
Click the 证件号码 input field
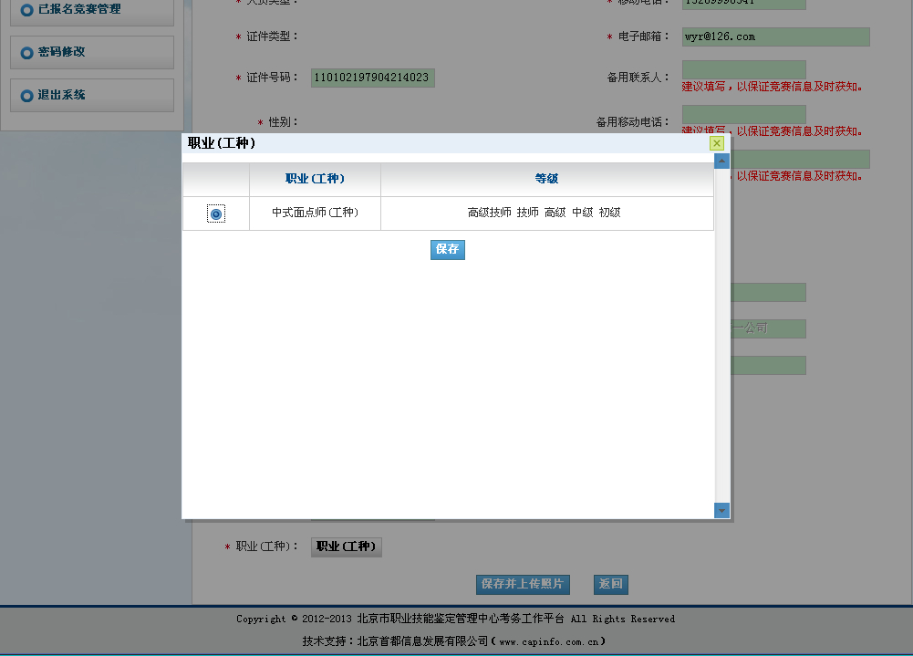(372, 78)
